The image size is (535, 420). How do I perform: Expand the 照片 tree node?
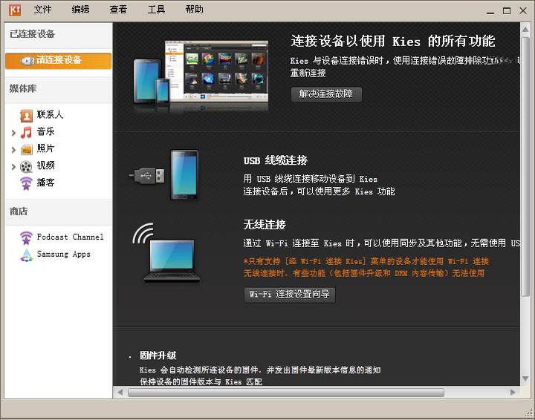click(x=13, y=150)
